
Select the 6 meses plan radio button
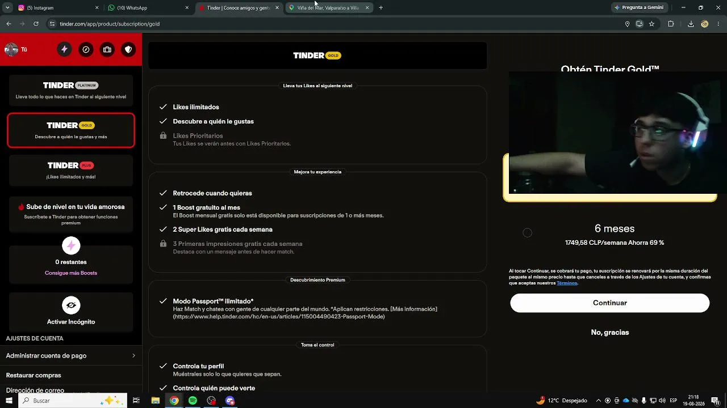pyautogui.click(x=527, y=233)
